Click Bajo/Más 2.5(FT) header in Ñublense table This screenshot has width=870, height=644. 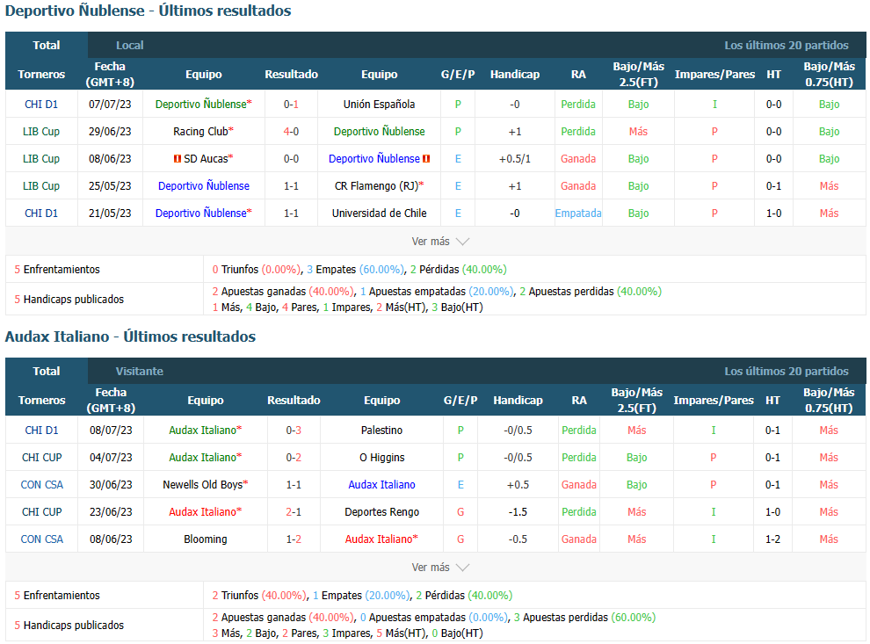coord(639,74)
